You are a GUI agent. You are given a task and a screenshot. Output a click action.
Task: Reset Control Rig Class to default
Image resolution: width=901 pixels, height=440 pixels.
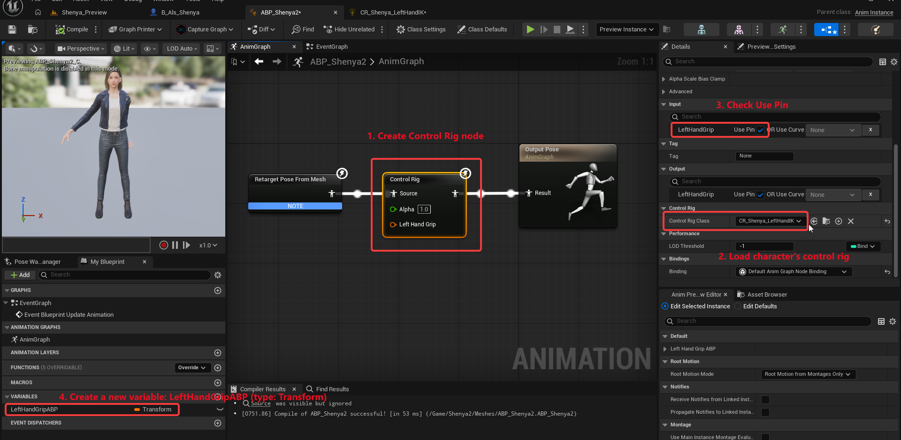click(x=887, y=221)
